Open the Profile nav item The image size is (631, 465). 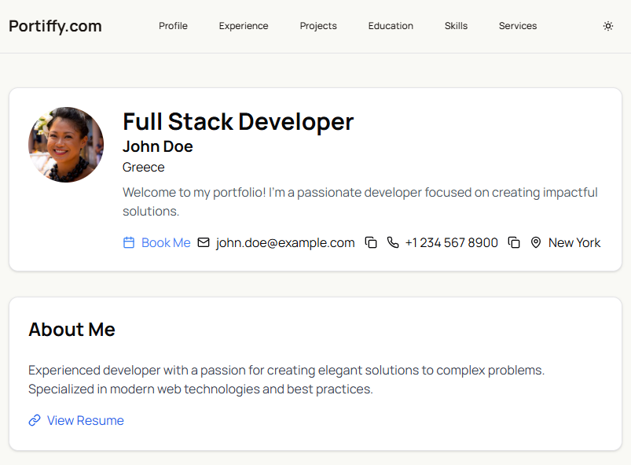coord(173,26)
